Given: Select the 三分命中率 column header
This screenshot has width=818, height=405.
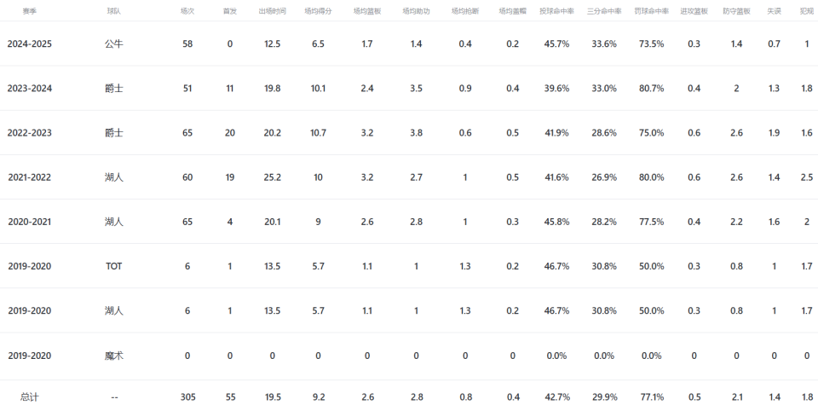Looking at the screenshot, I should (604, 11).
